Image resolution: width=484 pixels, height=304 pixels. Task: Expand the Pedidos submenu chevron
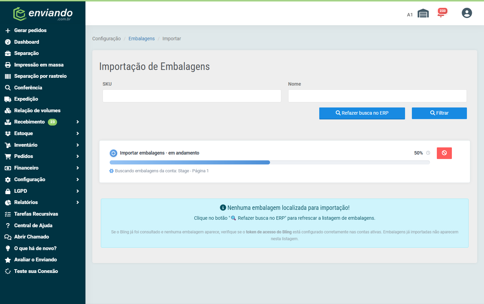click(x=78, y=156)
